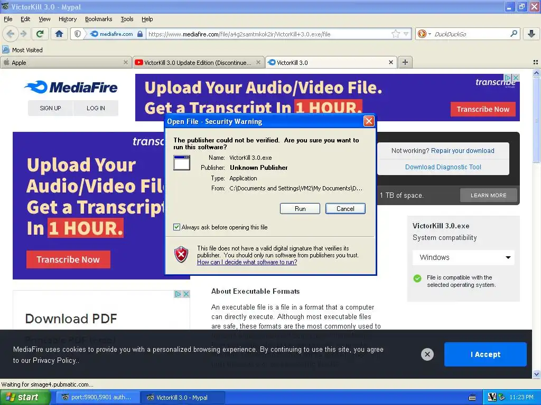Close the VictorKill 3.0 Update Edition tab
The height and width of the screenshot is (405, 541).
pyautogui.click(x=258, y=62)
